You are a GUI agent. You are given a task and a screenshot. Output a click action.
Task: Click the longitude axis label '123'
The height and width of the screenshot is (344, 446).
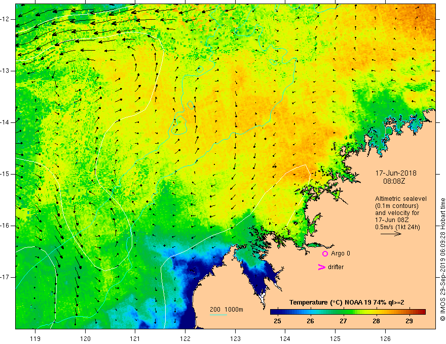pos(235,338)
